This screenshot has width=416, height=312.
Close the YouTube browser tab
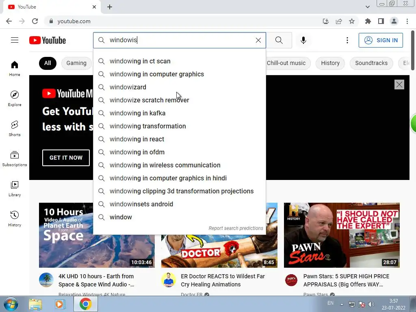[x=94, y=7]
